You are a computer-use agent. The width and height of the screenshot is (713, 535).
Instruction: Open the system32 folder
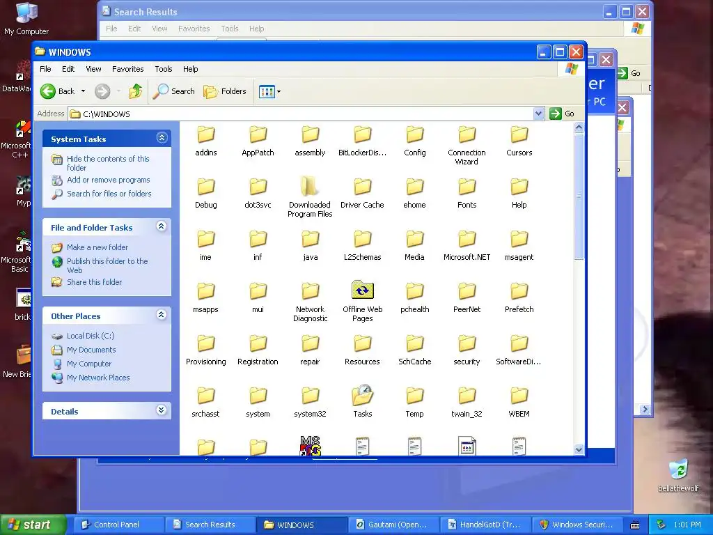310,402
